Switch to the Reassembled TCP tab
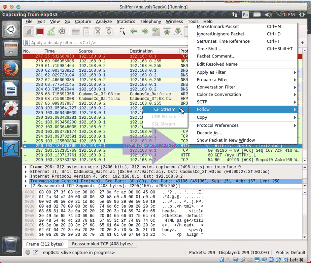The width and height of the screenshot is (311, 263). tap(102, 244)
